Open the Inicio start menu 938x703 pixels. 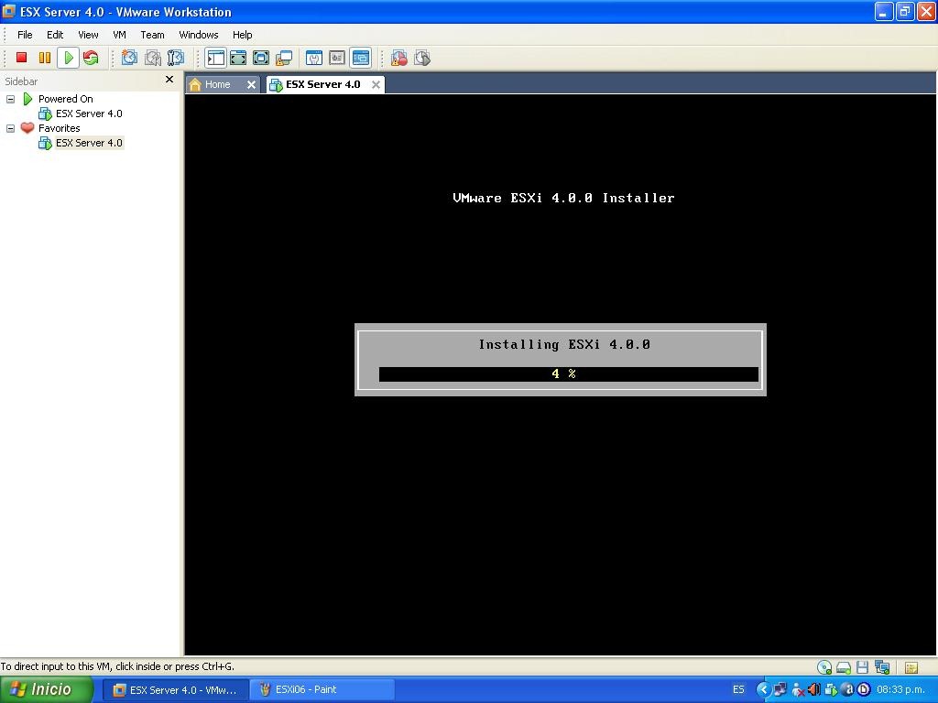[46, 690]
